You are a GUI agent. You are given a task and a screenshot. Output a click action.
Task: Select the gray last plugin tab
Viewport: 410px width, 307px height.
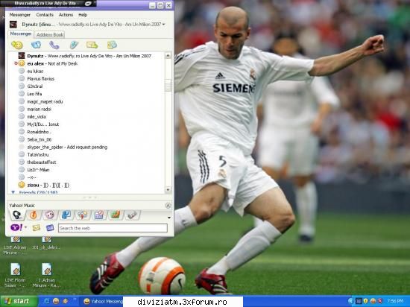132,215
